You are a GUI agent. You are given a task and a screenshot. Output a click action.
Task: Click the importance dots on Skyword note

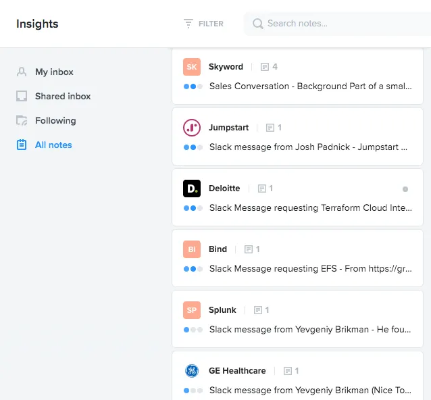[x=193, y=86]
